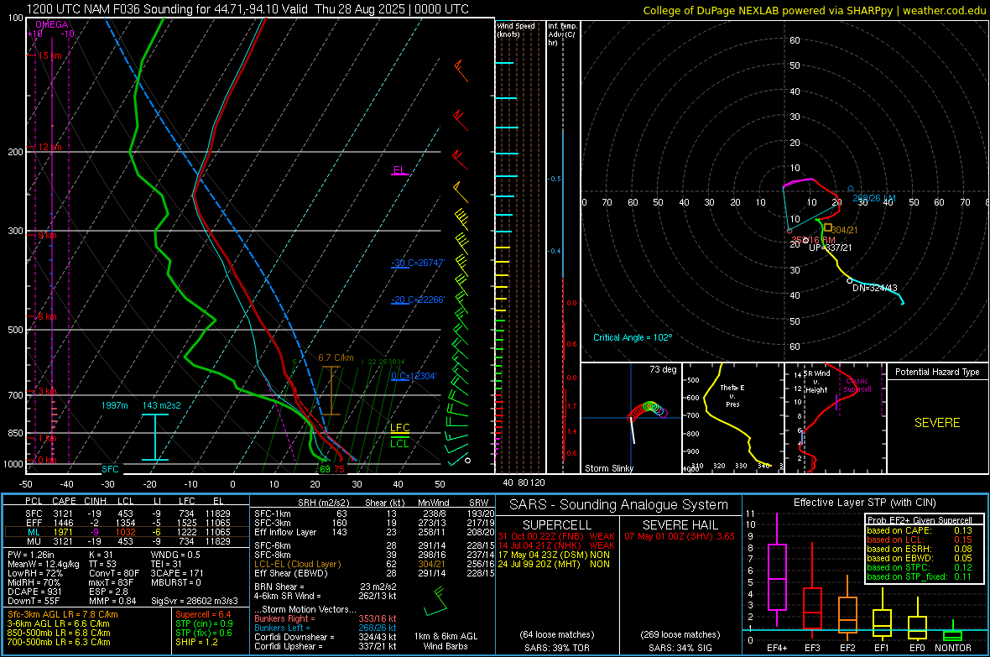990x657 pixels.
Task: Click the "73 deg" storm slinky value
Action: pyautogui.click(x=663, y=369)
